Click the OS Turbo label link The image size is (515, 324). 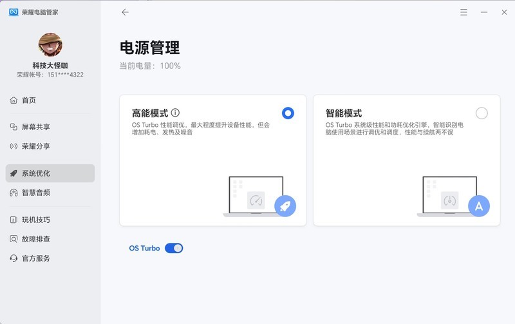pyautogui.click(x=144, y=248)
